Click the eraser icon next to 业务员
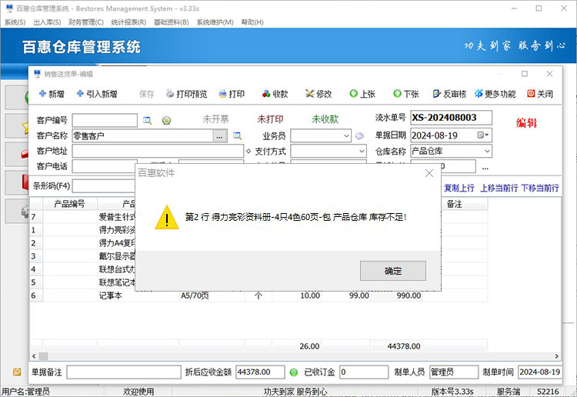577x397 pixels. pyautogui.click(x=359, y=136)
